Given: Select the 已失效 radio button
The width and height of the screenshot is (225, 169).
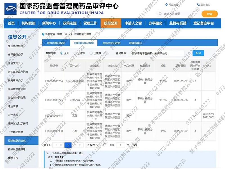Looking at the screenshot, I should (x=91, y=53).
